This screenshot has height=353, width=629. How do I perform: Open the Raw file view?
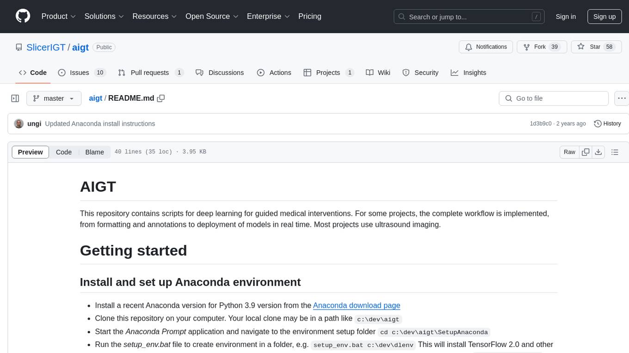coord(569,152)
